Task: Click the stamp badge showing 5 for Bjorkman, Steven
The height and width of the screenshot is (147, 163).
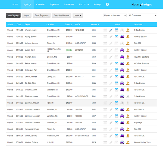Action: (128, 103)
